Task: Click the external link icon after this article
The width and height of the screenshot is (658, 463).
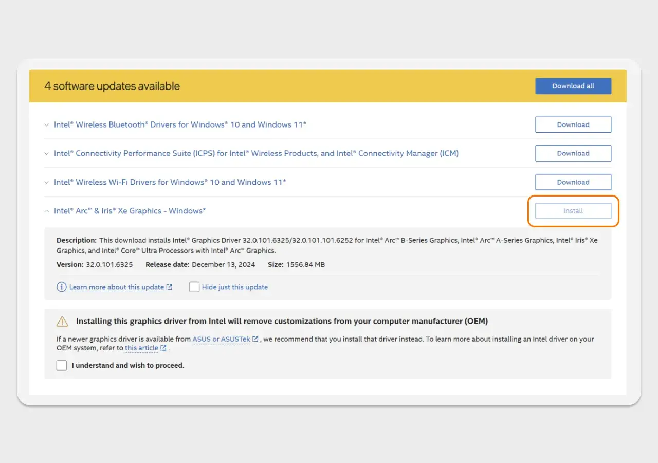Action: tap(163, 348)
